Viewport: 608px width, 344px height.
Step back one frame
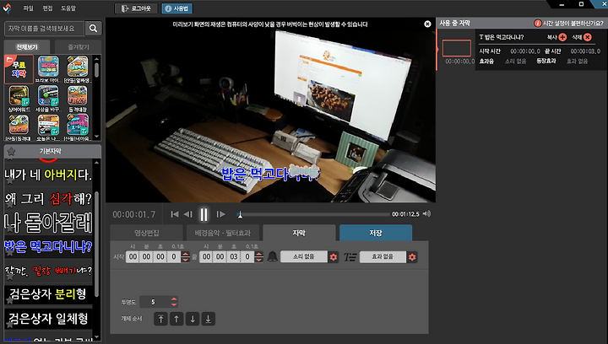[x=188, y=214]
